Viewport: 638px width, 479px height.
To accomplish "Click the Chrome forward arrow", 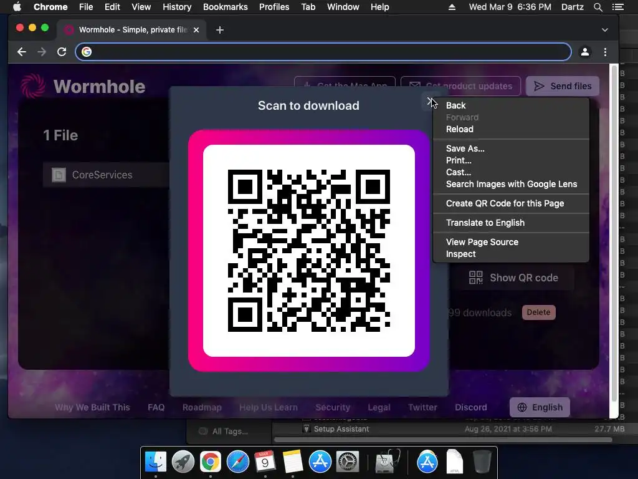I will click(x=42, y=52).
